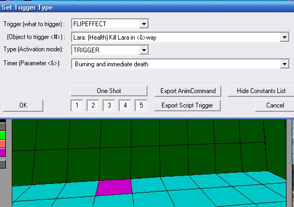Select the bright green color swatch
This screenshot has width=294, height=207.
[x=3, y=135]
